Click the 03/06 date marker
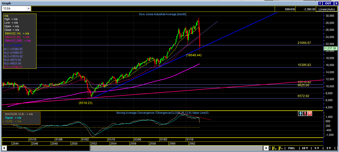 pyautogui.click(x=138, y=139)
